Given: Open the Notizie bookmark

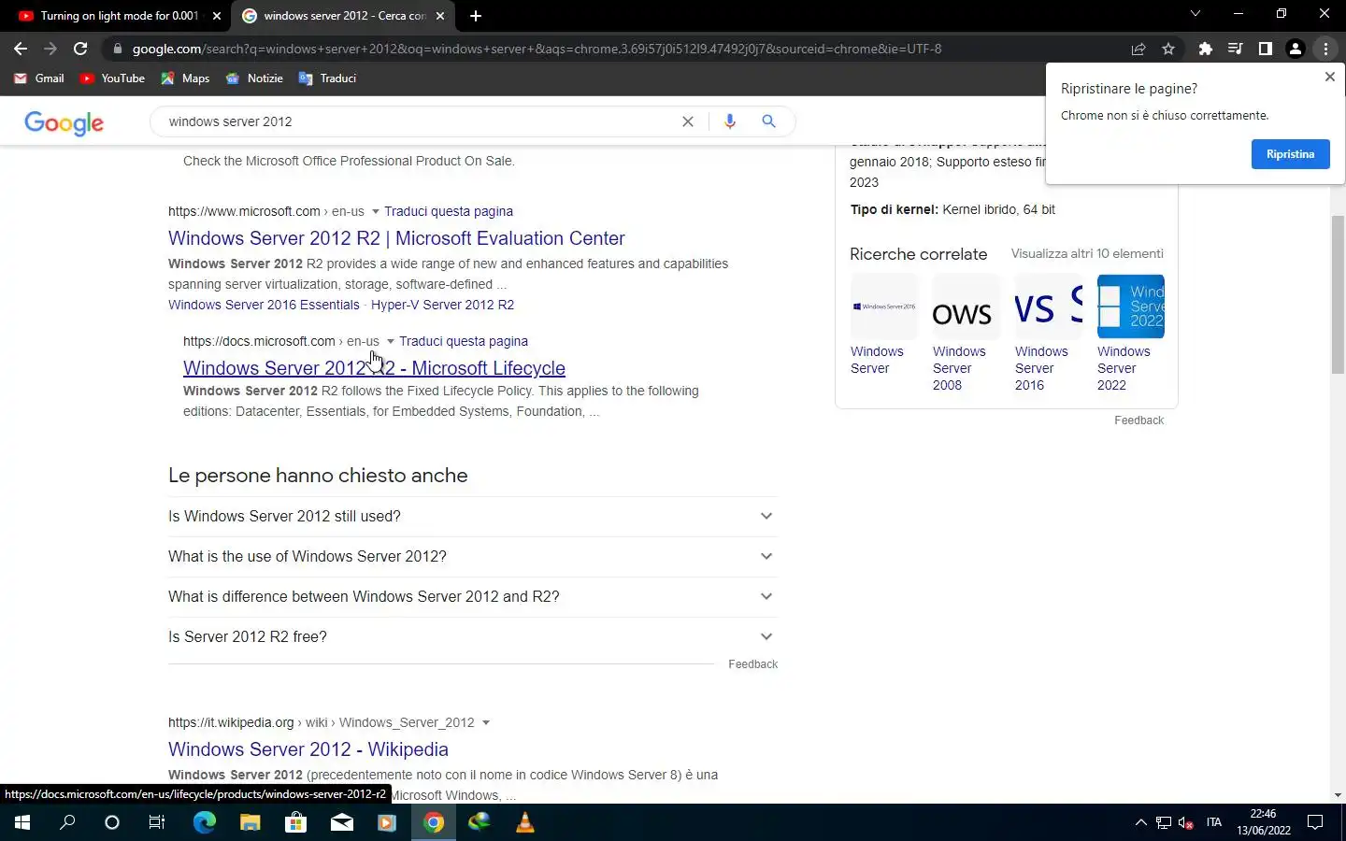Looking at the screenshot, I should 254,78.
